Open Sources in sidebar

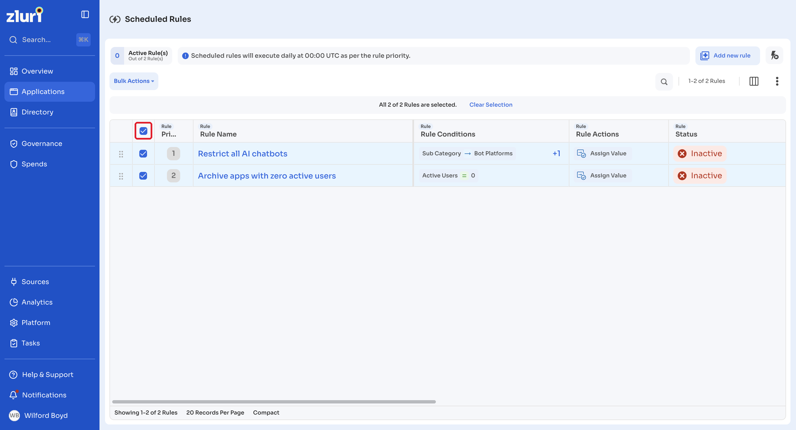pos(50,282)
